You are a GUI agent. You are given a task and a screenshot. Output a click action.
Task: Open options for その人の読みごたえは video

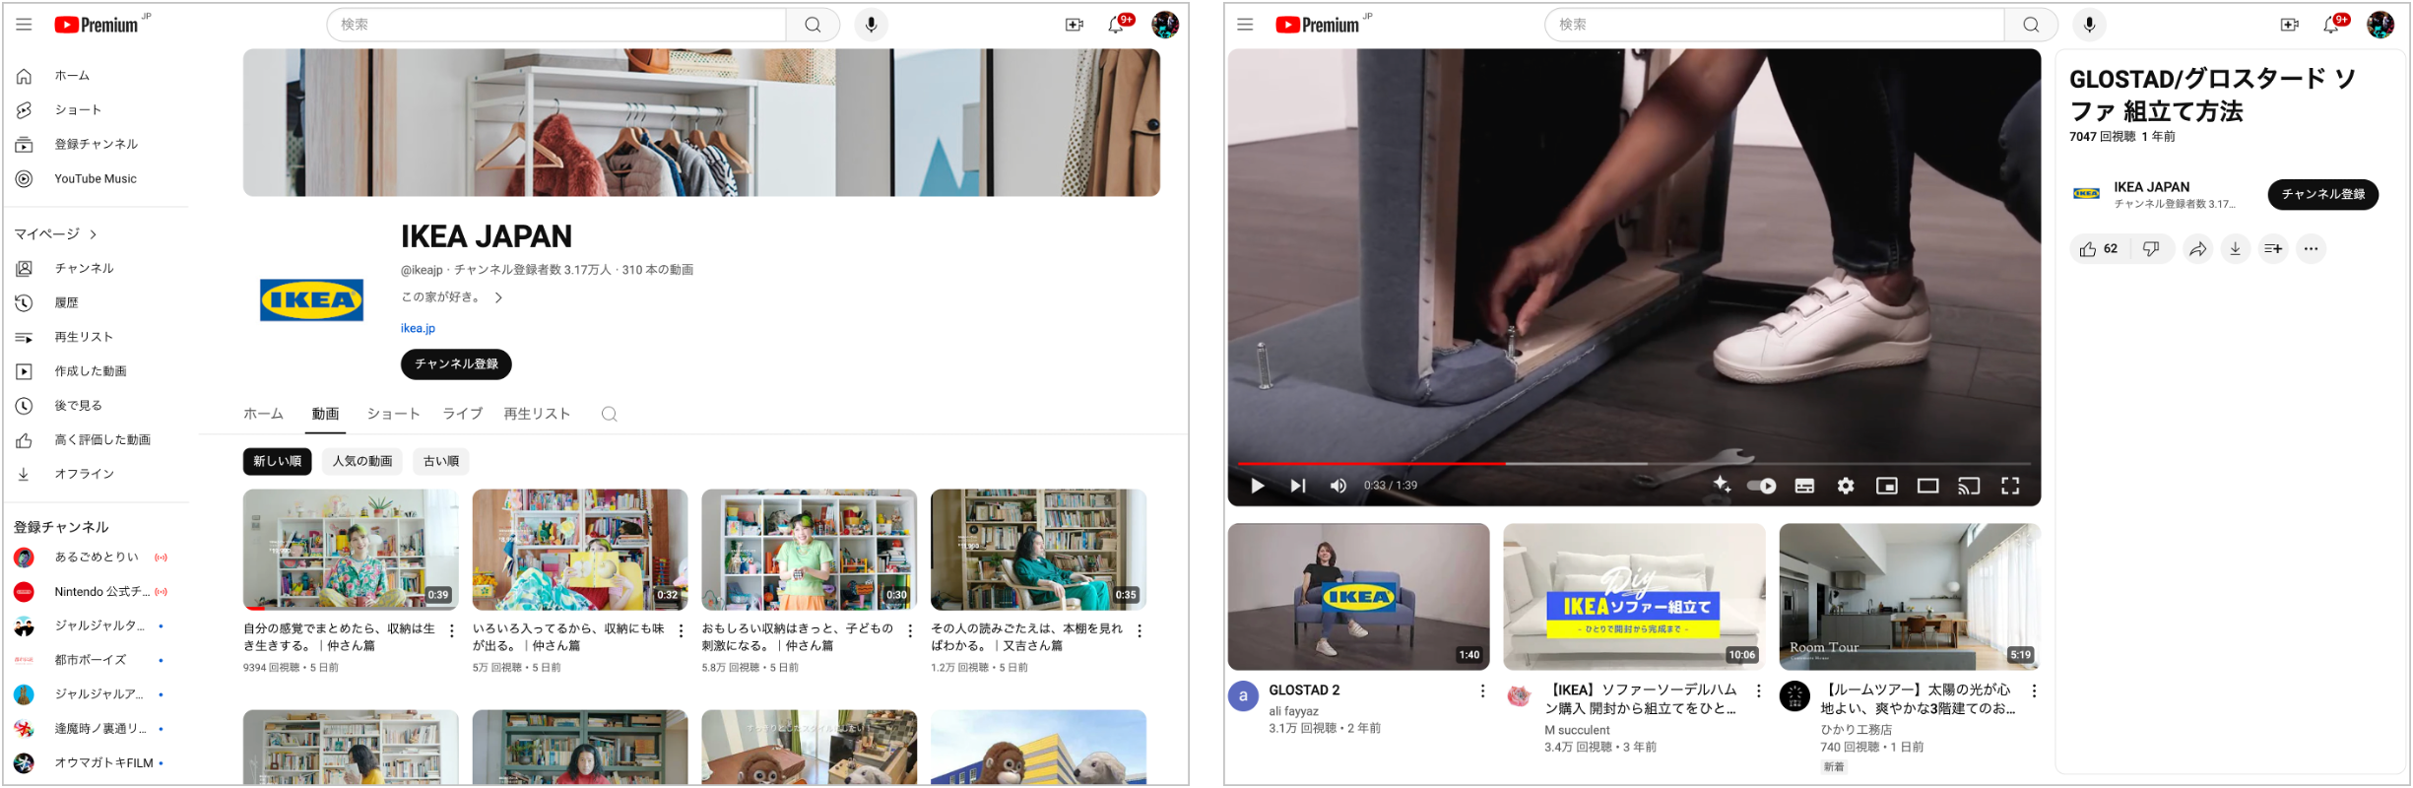pyautogui.click(x=1140, y=630)
